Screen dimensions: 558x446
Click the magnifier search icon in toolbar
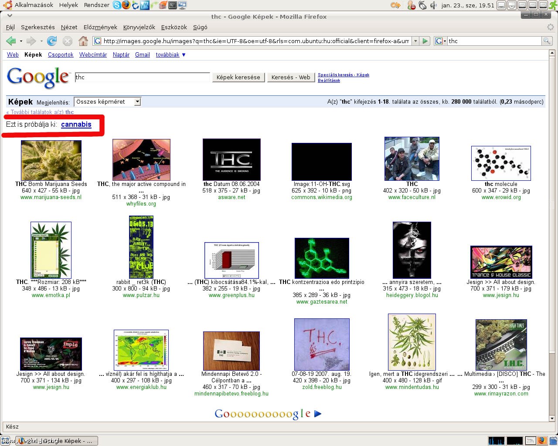click(x=547, y=41)
